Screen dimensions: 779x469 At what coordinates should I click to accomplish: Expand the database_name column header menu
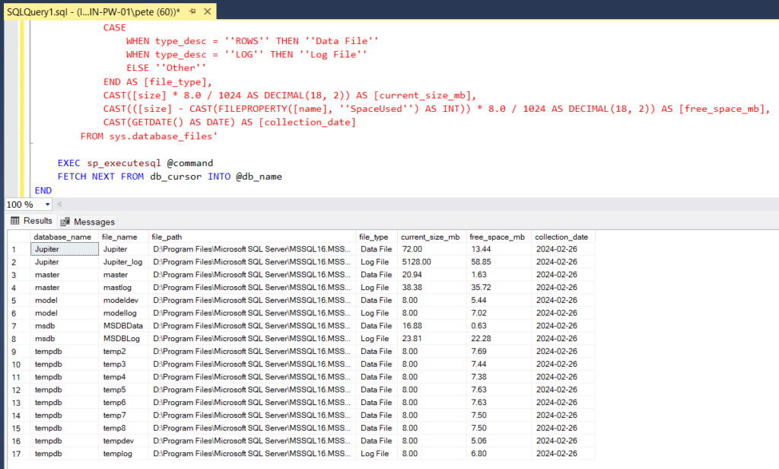coord(65,236)
